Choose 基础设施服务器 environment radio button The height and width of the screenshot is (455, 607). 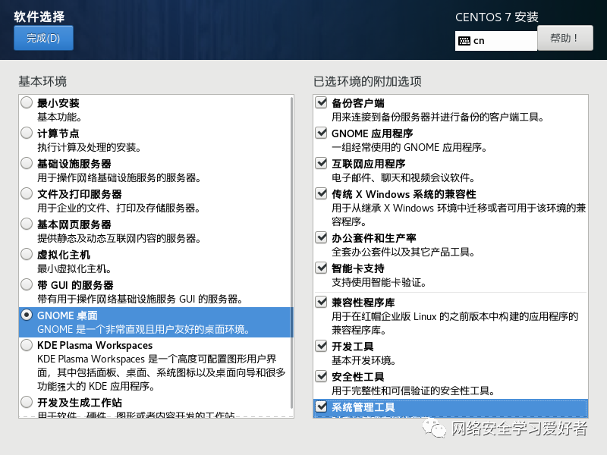pyautogui.click(x=27, y=163)
